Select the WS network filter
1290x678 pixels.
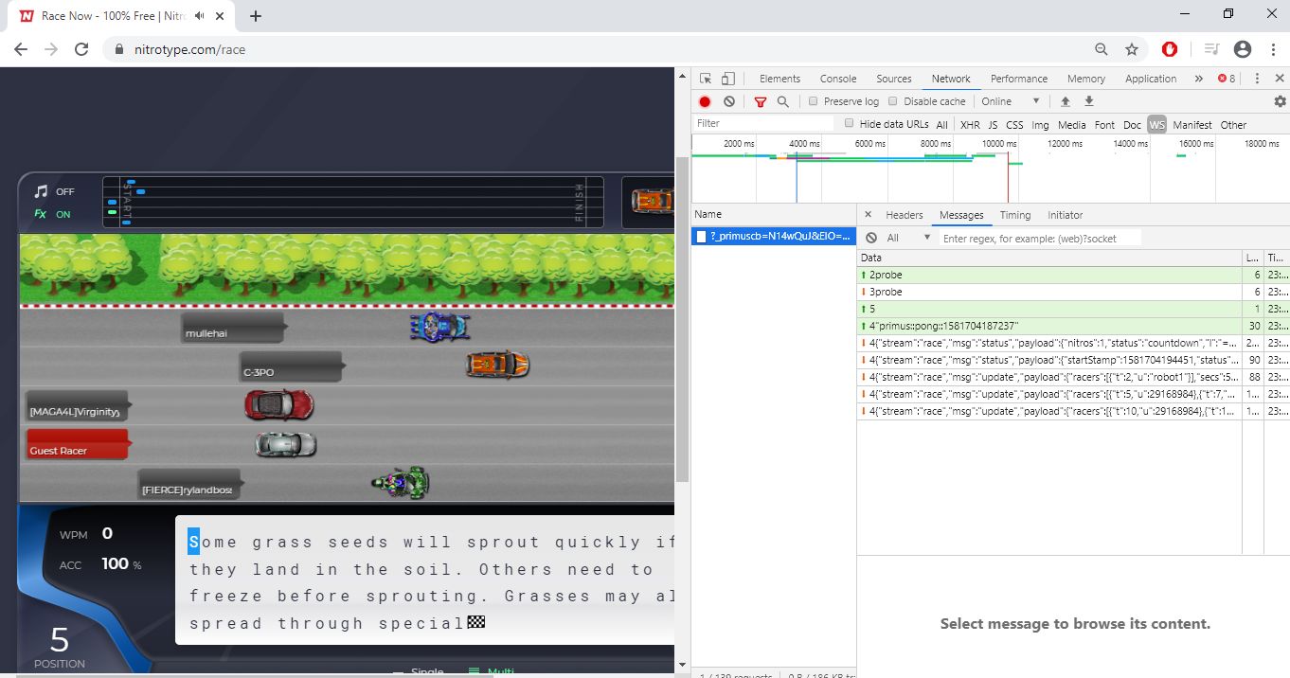tap(1156, 124)
